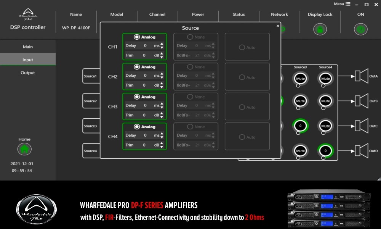Toggle Source4 Mute knob for OutB
The width and height of the screenshot is (381, 229).
pos(325,101)
